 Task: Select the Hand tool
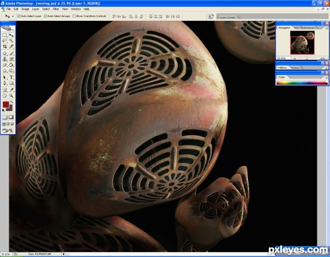[4, 96]
